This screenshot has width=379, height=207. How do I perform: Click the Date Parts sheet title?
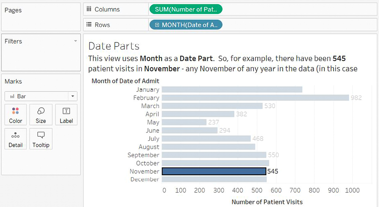pos(114,46)
